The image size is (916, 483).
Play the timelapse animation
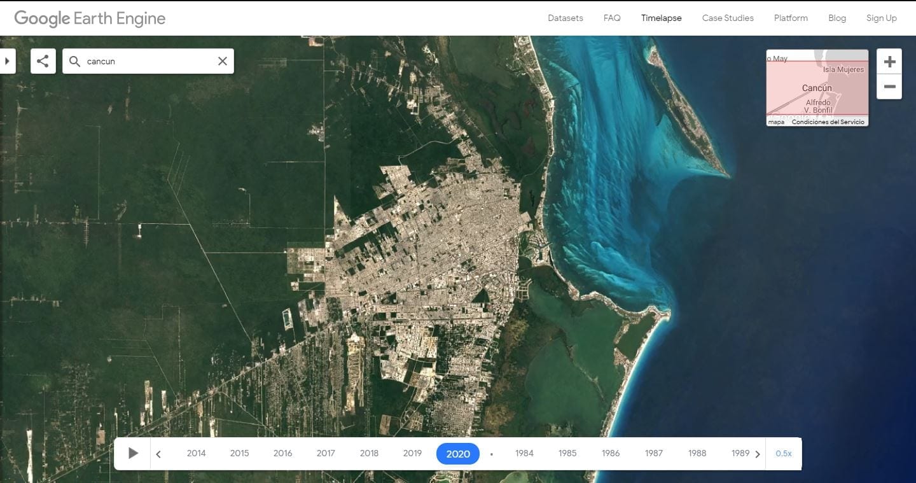coord(133,453)
